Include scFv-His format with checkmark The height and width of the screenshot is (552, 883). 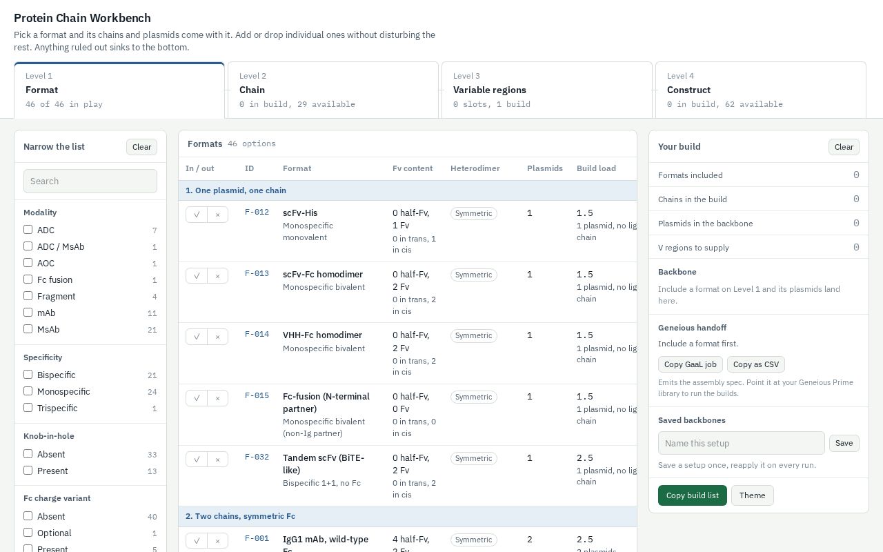point(197,215)
